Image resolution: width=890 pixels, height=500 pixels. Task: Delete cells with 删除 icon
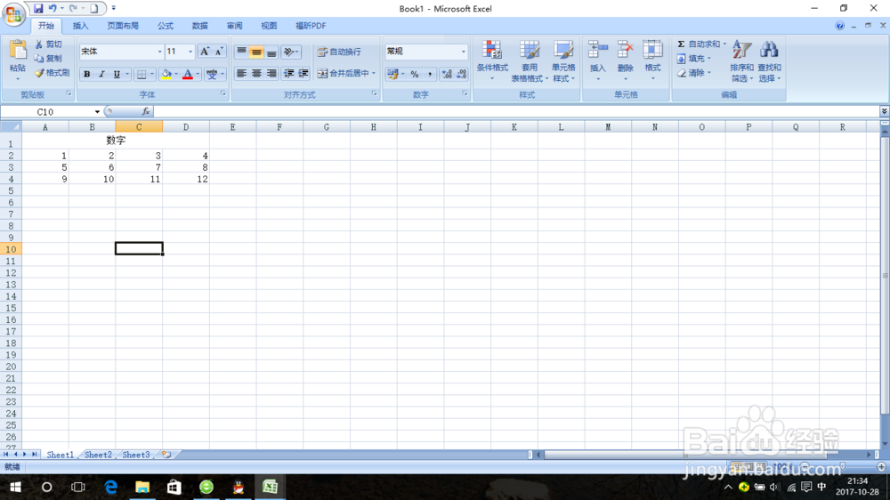pos(625,50)
